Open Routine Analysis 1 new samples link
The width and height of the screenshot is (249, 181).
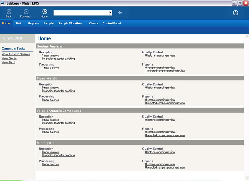[50, 55]
